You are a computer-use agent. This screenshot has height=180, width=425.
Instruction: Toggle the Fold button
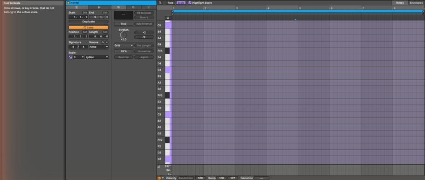170,3
